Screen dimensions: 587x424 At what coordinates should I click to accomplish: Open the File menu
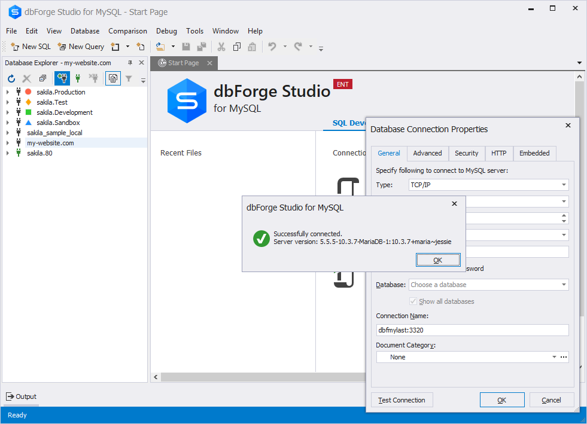[x=11, y=31]
